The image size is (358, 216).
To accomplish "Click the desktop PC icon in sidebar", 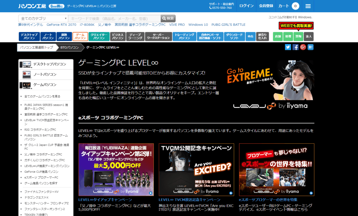I will point(25,64).
